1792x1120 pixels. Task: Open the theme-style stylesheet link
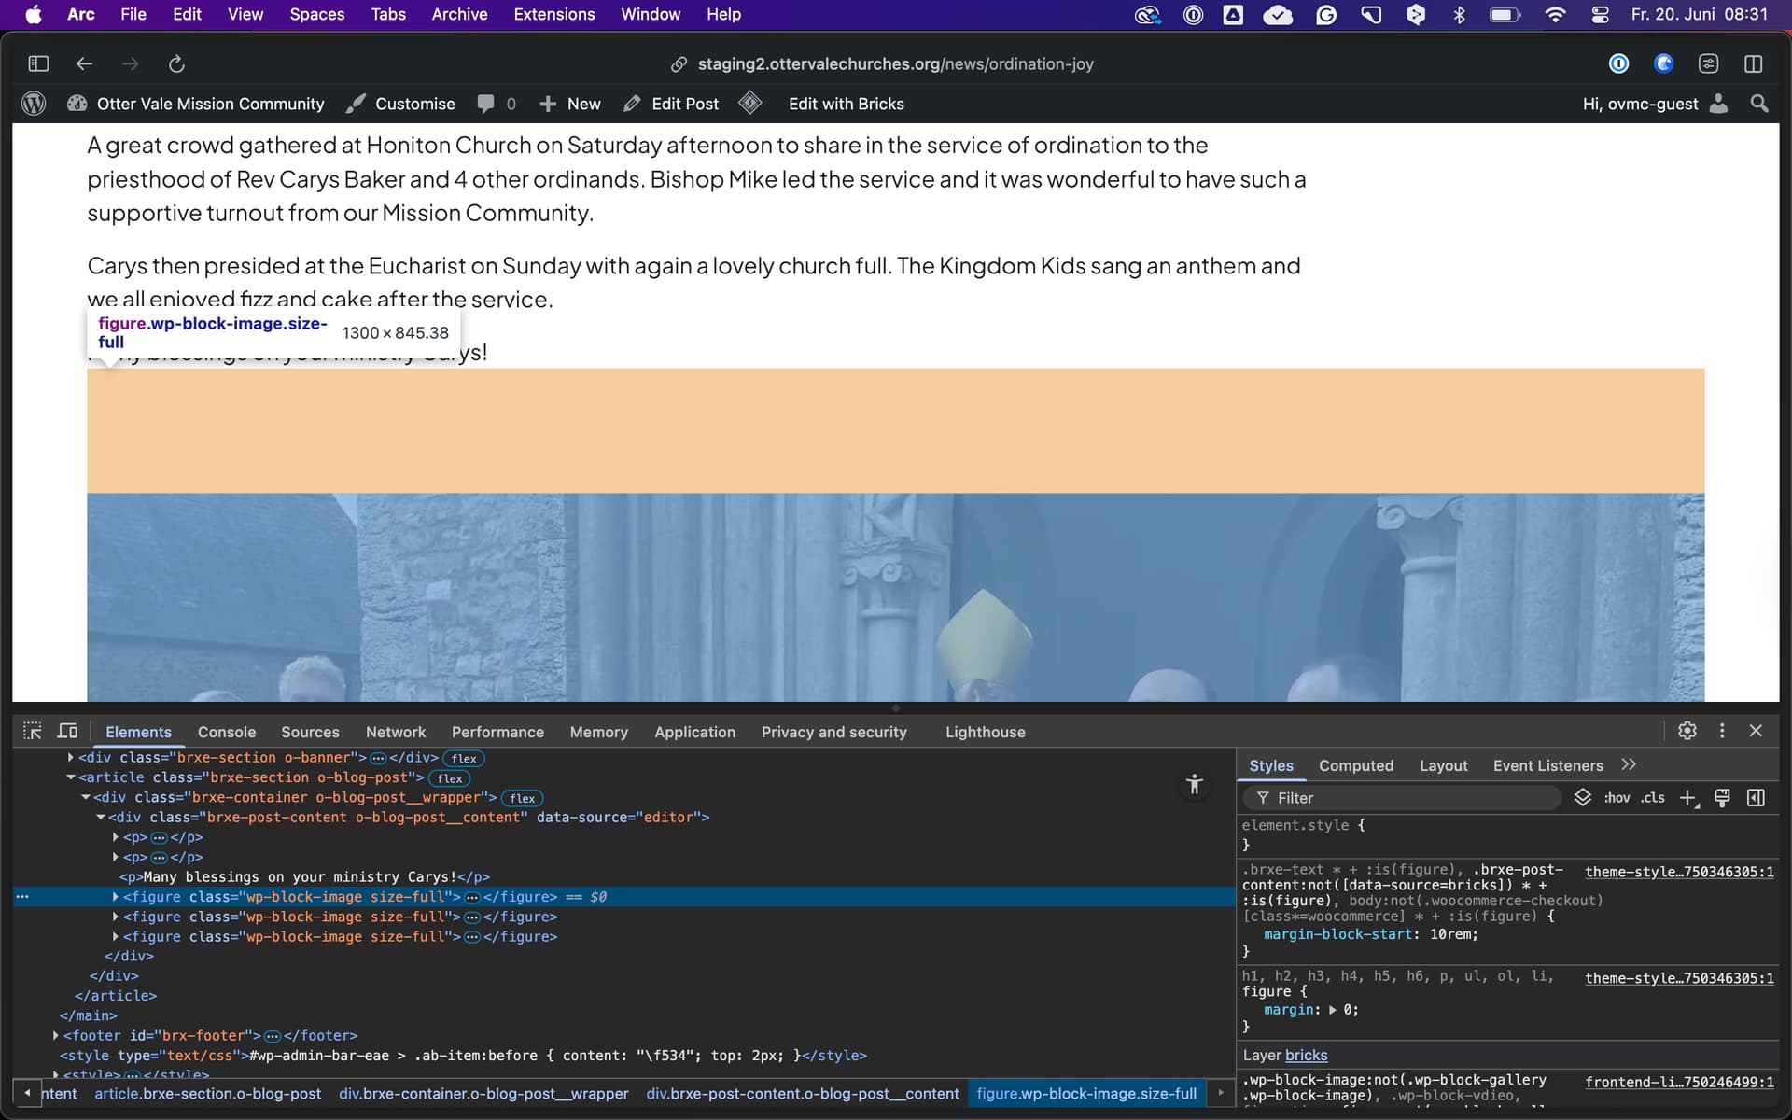(x=1677, y=872)
